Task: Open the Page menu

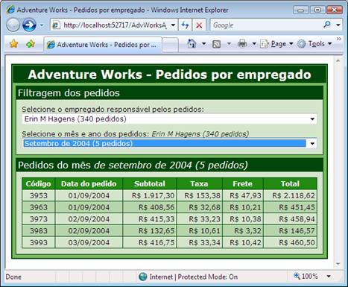Action: [276, 44]
